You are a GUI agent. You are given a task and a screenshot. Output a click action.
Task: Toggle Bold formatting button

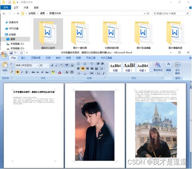[x=18, y=72]
